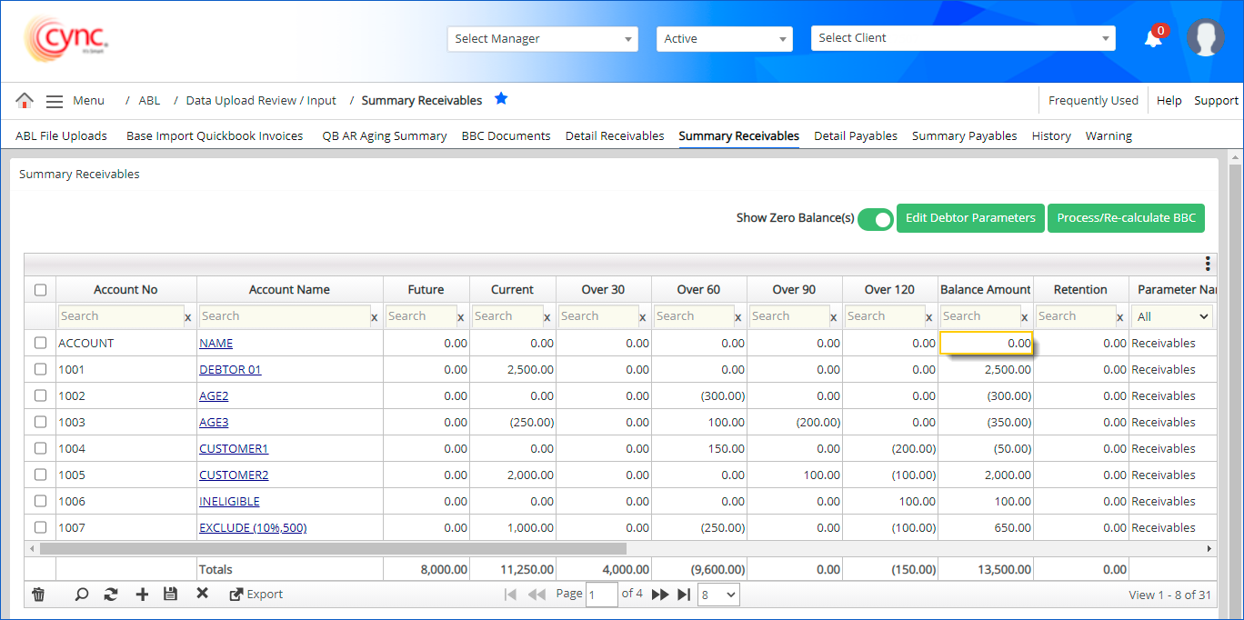1244x620 pixels.
Task: Click the magnifier search icon below grid
Action: coord(82,595)
